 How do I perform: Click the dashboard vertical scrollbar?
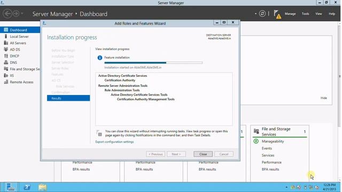339,76
